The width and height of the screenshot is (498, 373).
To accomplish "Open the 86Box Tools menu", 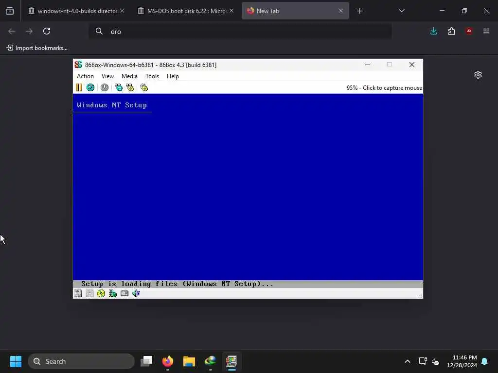I will coord(152,76).
